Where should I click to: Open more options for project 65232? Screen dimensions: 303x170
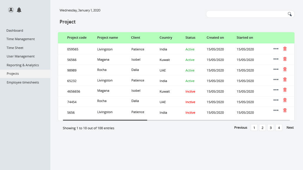pyautogui.click(x=276, y=79)
